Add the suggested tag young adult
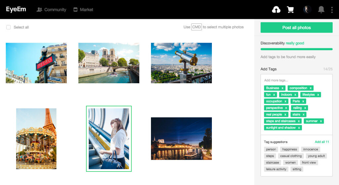This screenshot has height=185, width=339. point(316,156)
